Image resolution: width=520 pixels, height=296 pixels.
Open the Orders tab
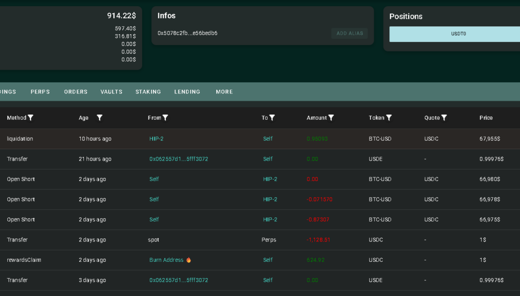pos(76,92)
